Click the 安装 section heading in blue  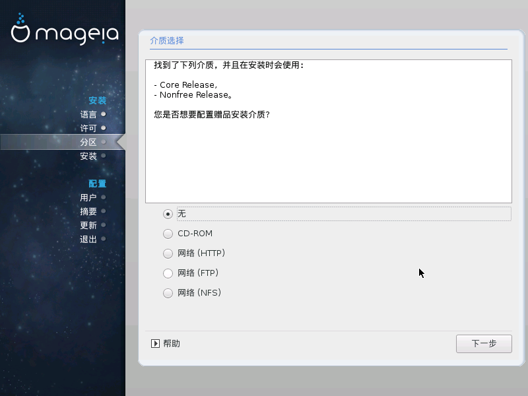(x=97, y=100)
